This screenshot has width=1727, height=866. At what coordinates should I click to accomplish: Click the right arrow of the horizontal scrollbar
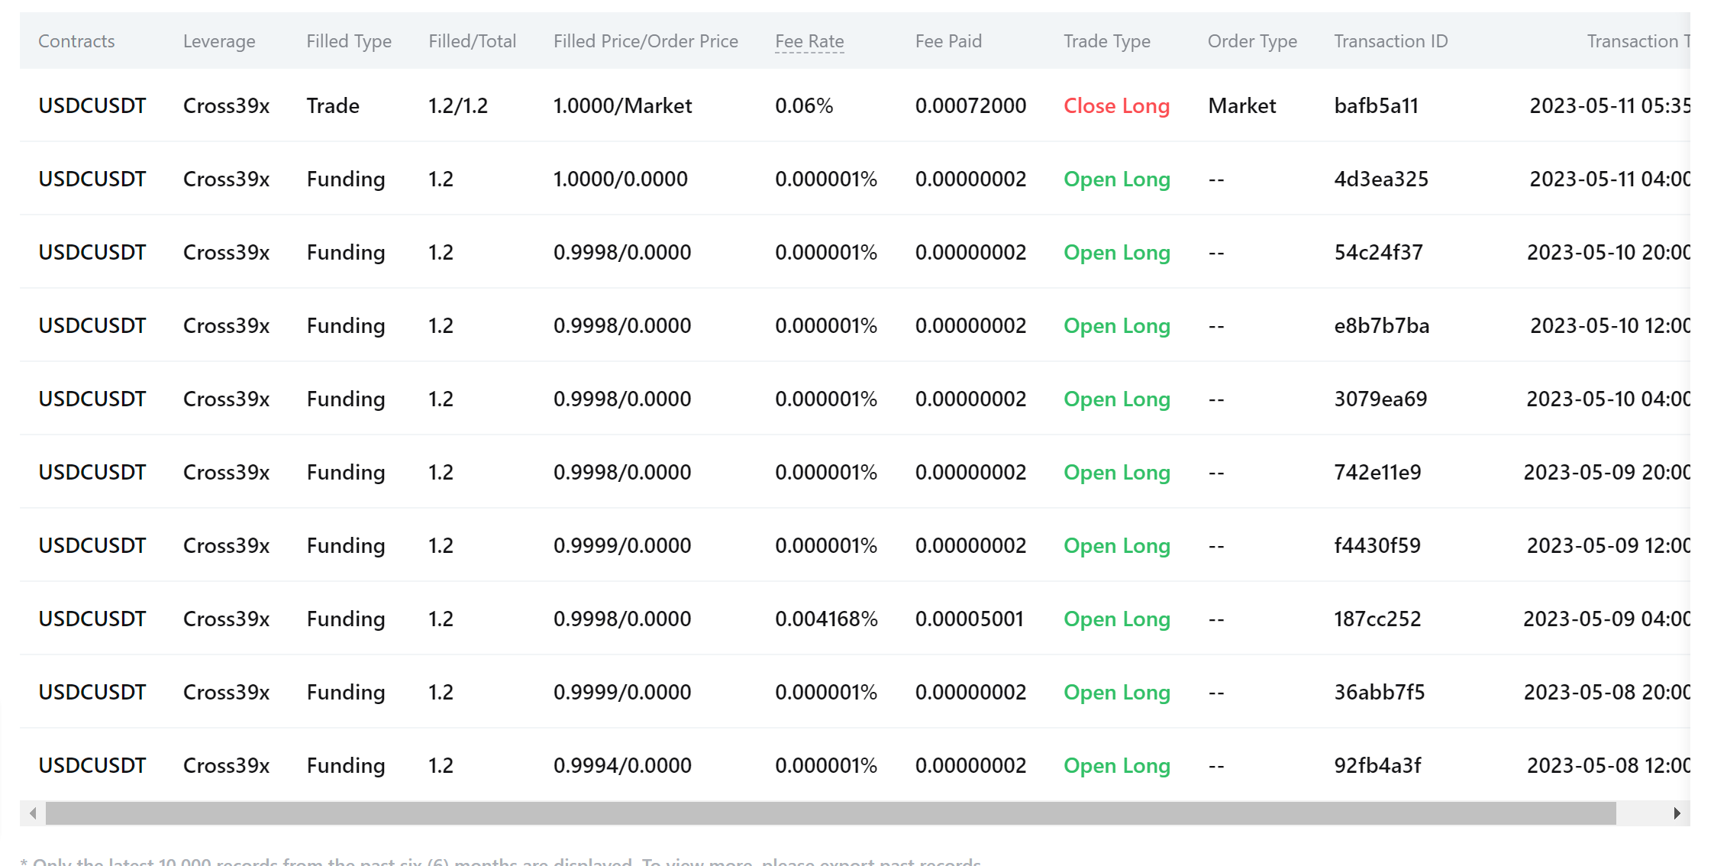click(1677, 813)
